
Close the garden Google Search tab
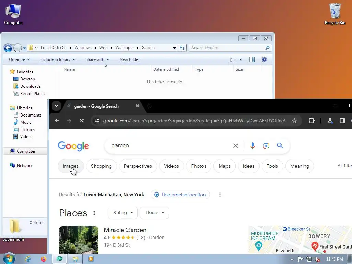[137, 106]
